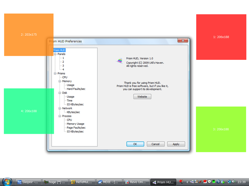Select the Memory tree item
This screenshot has width=249, height=186.
tap(67, 81)
